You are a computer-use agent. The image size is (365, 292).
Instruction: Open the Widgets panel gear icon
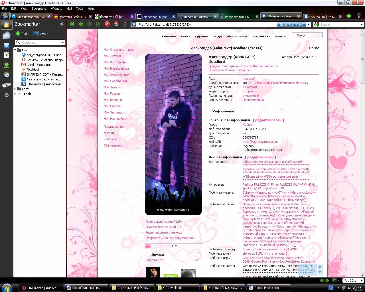click(6, 46)
